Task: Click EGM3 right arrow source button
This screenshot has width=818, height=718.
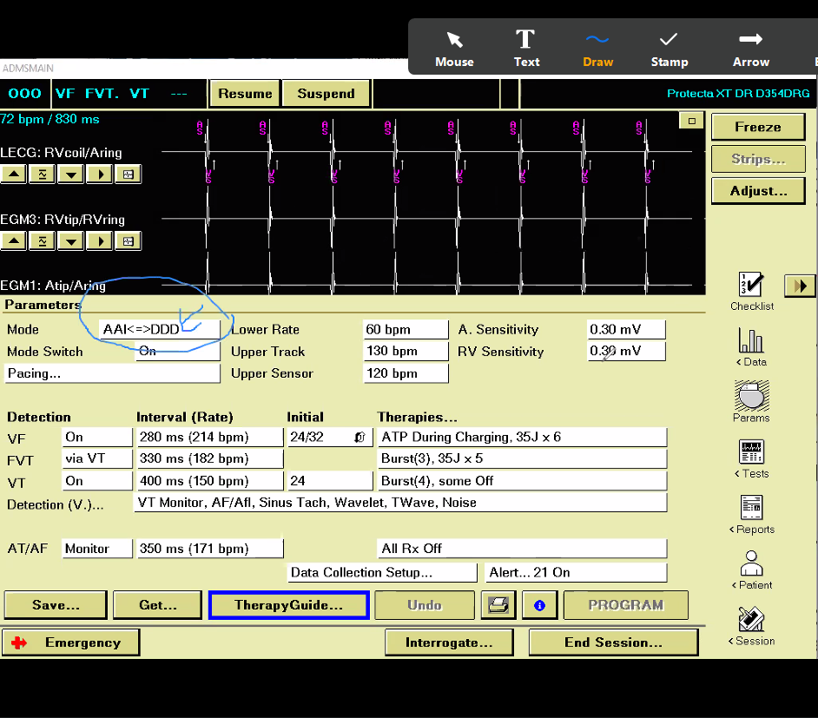Action: click(x=100, y=240)
